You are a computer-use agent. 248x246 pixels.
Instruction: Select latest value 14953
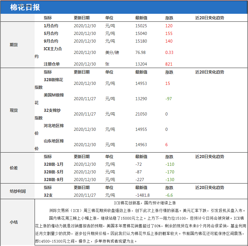pos(141,83)
